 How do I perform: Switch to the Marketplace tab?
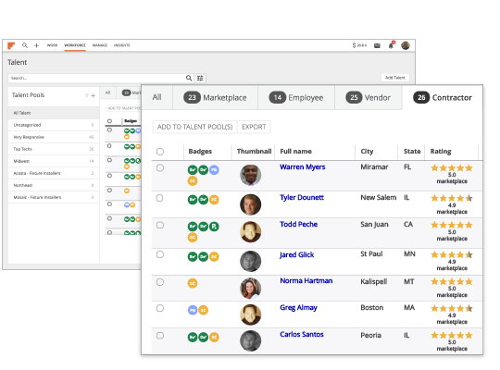click(x=215, y=97)
